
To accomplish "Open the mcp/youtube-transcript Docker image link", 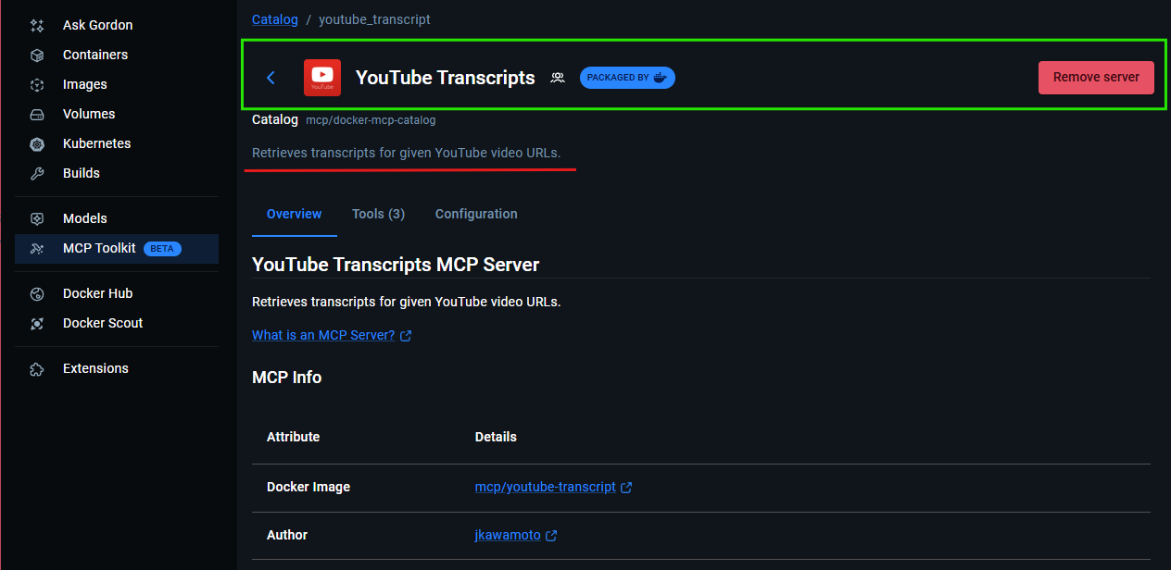I will (546, 487).
